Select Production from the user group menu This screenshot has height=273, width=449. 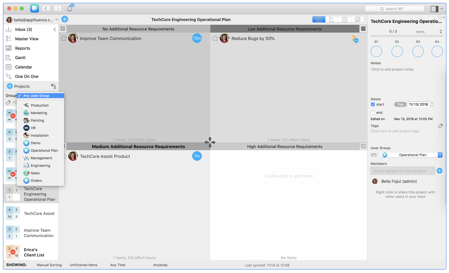pyautogui.click(x=40, y=105)
